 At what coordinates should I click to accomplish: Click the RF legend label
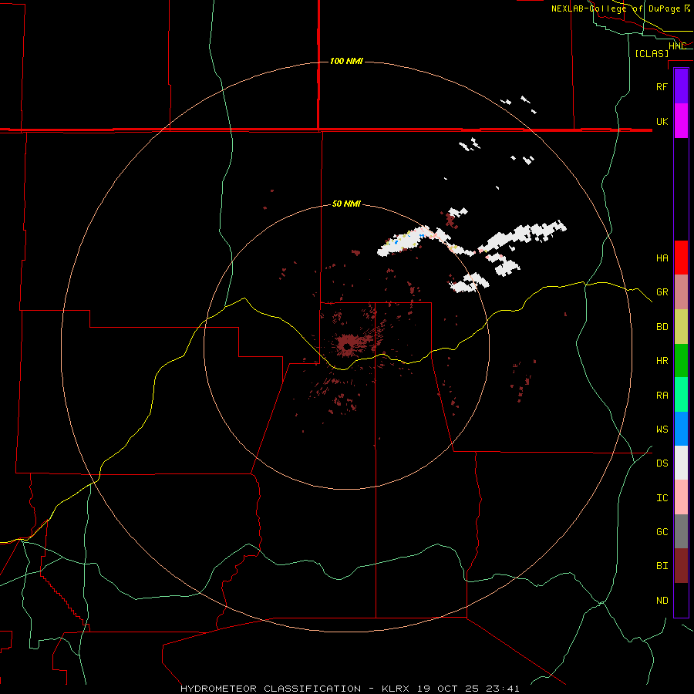click(662, 86)
